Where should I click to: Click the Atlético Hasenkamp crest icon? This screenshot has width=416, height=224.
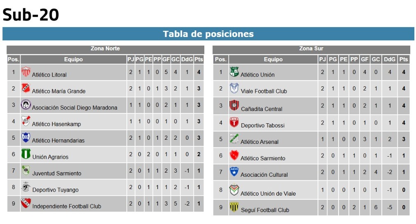pyautogui.click(x=26, y=121)
